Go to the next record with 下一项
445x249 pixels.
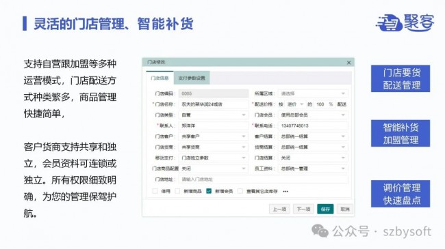303,209
